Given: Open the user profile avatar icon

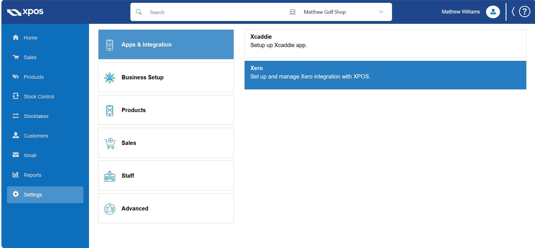Looking at the screenshot, I should [x=493, y=12].
